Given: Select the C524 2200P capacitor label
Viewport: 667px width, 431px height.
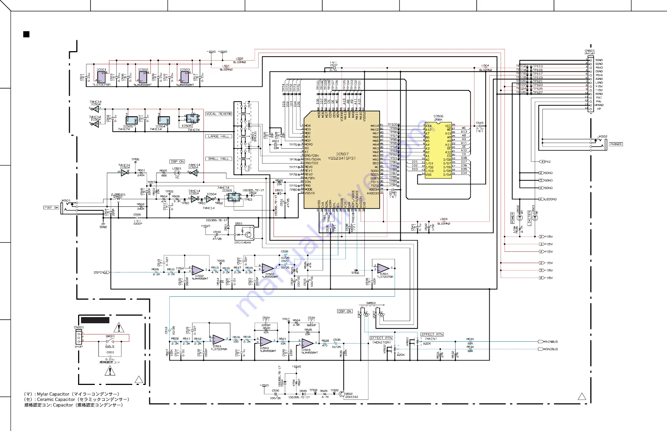Looking at the screenshot, I should click(266, 321).
